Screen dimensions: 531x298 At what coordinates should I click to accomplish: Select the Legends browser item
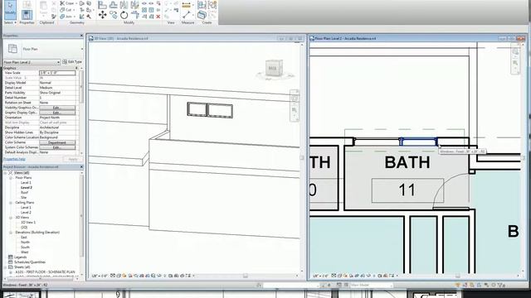tap(20, 257)
